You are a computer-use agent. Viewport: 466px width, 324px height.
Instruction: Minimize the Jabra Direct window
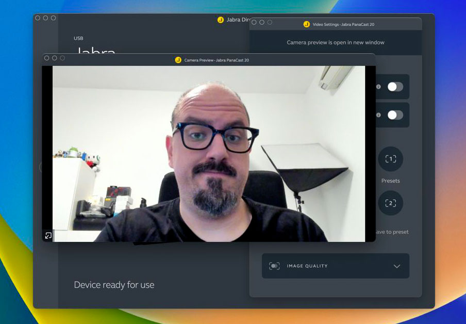[45, 18]
